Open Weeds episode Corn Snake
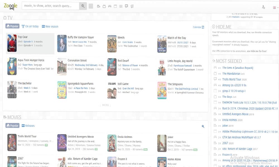 coord(128,42)
